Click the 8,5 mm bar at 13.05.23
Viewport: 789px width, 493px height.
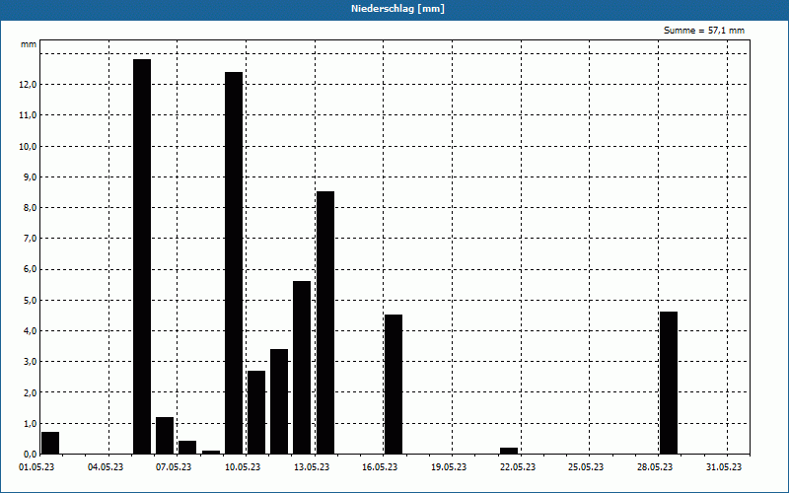pos(325,322)
